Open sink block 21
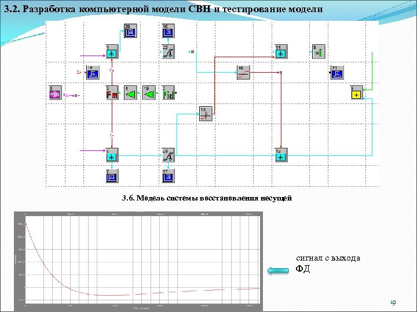This screenshot has height=312, width=417. [x=337, y=72]
